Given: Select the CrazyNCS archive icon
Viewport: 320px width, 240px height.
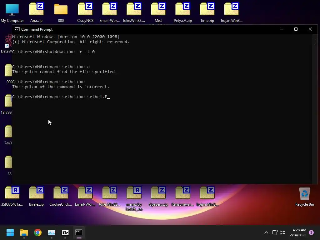Looking at the screenshot, I should point(85,12).
